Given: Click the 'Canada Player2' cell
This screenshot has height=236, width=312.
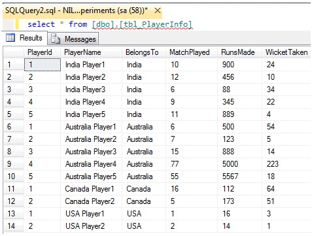Looking at the screenshot, I should click(91, 201).
